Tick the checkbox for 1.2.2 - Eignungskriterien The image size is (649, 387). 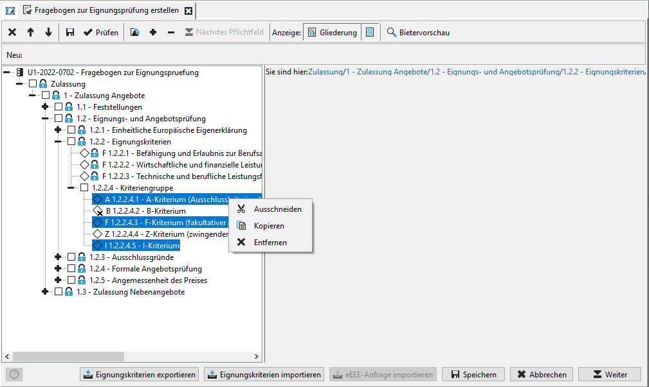click(71, 142)
